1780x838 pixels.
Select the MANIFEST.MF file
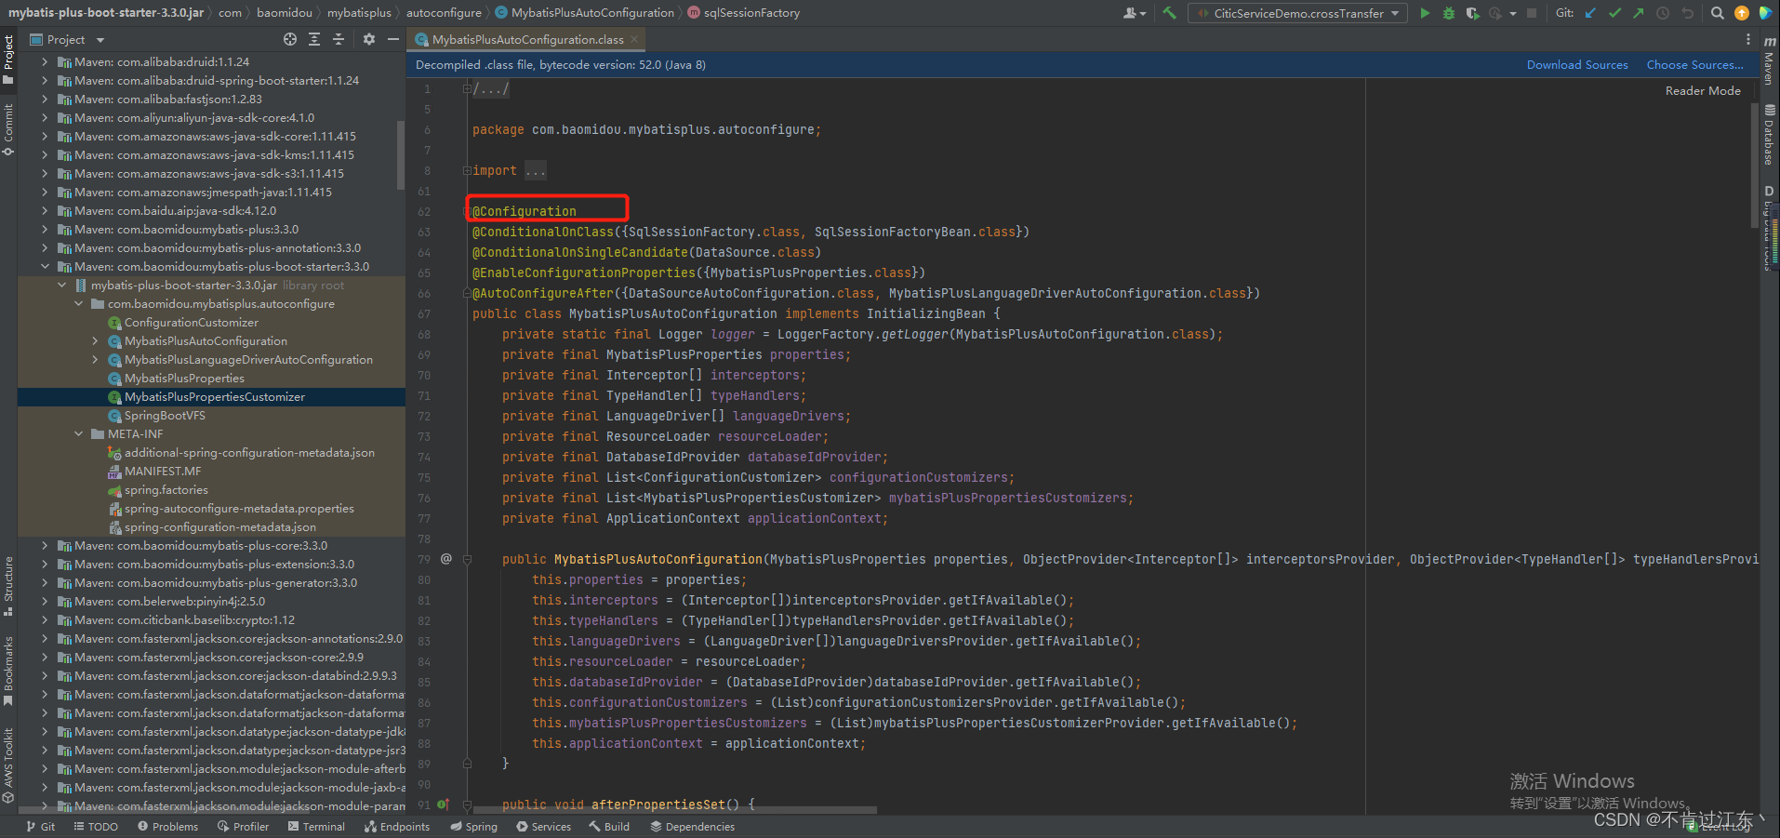point(163,471)
